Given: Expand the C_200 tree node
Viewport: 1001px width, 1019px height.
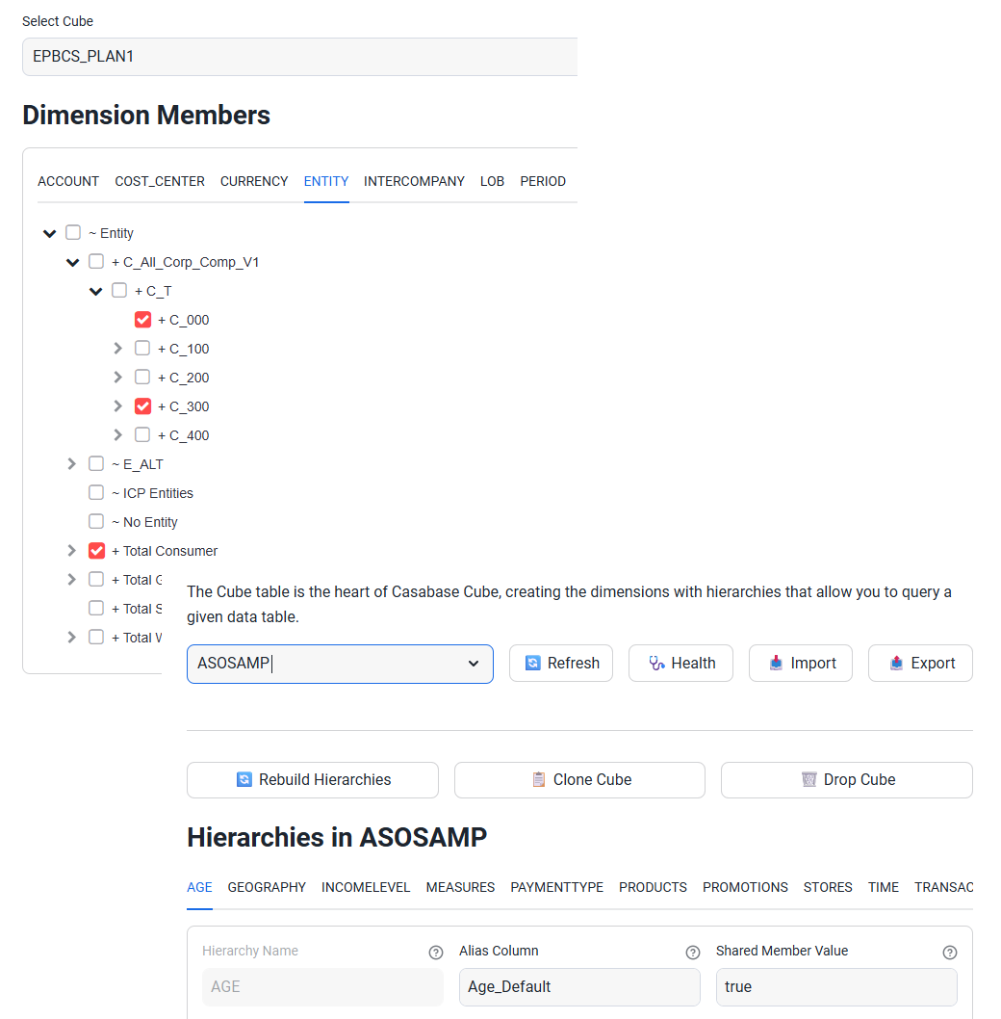Looking at the screenshot, I should tap(118, 378).
